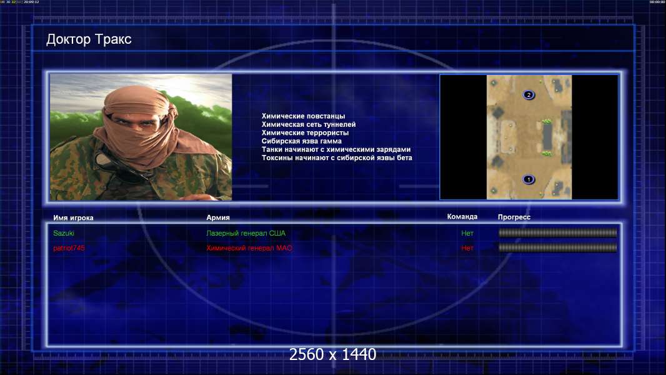
Task: Click patriot745's loading progress bar
Action: pos(557,247)
